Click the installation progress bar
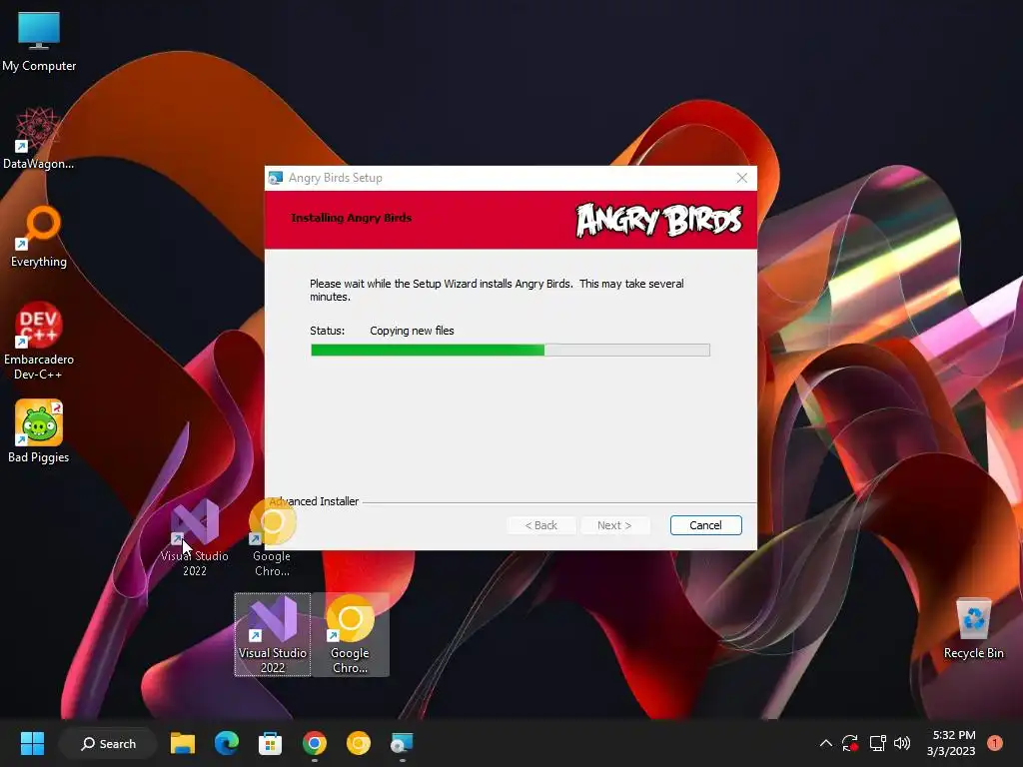 tap(511, 351)
